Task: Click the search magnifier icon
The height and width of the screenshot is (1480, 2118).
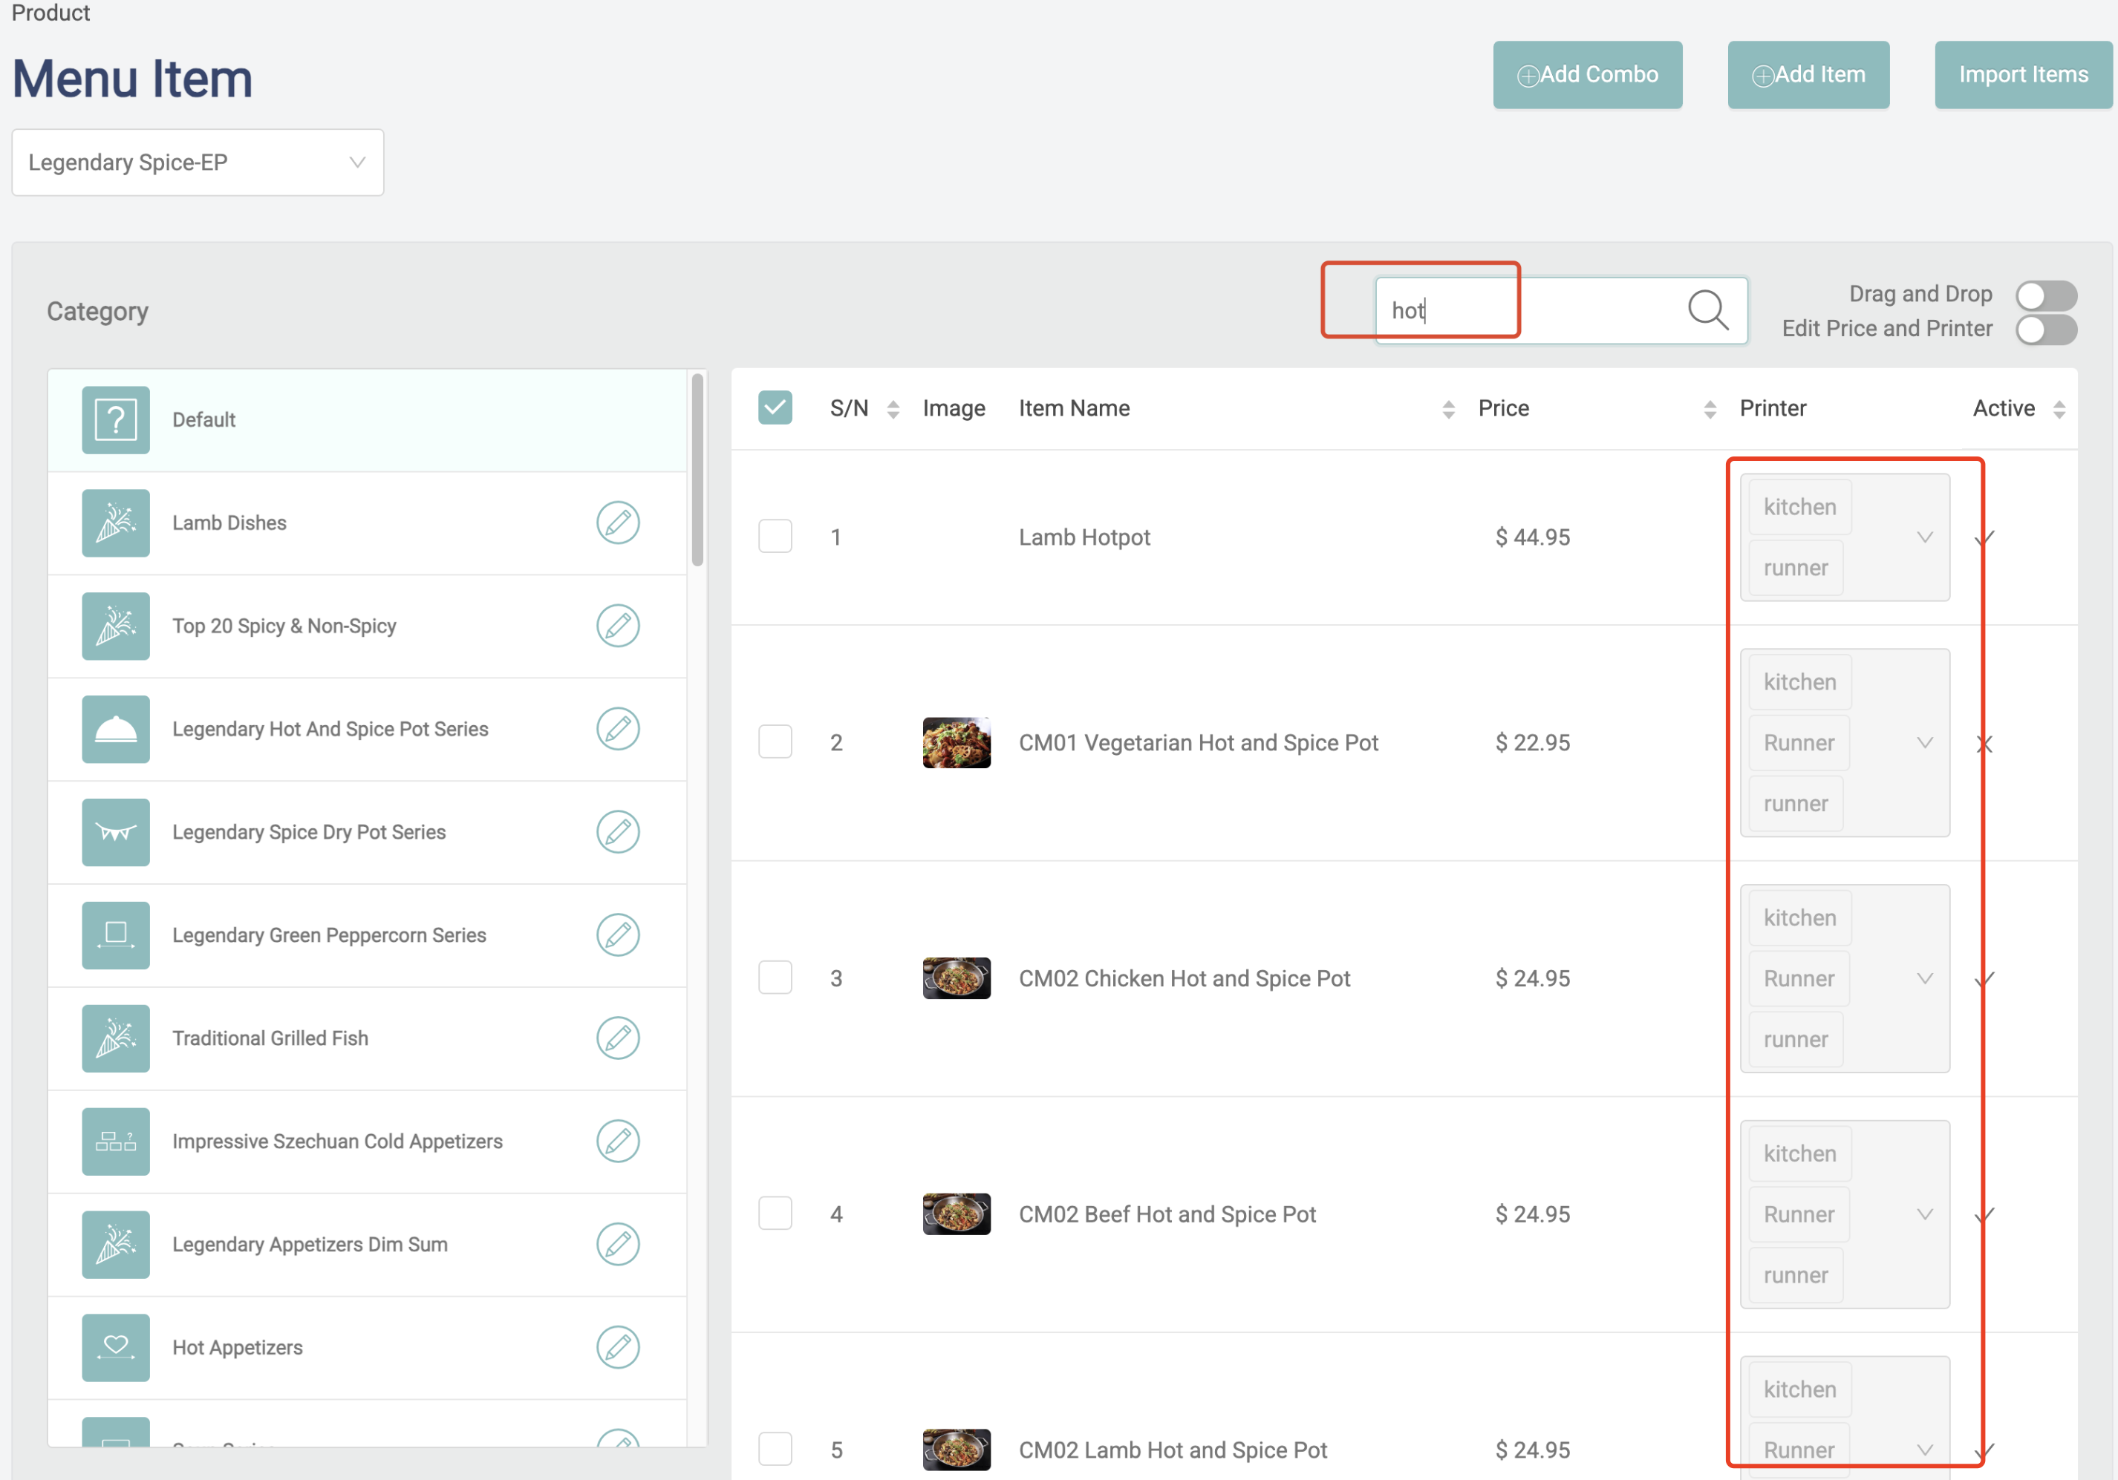Action: point(1707,310)
